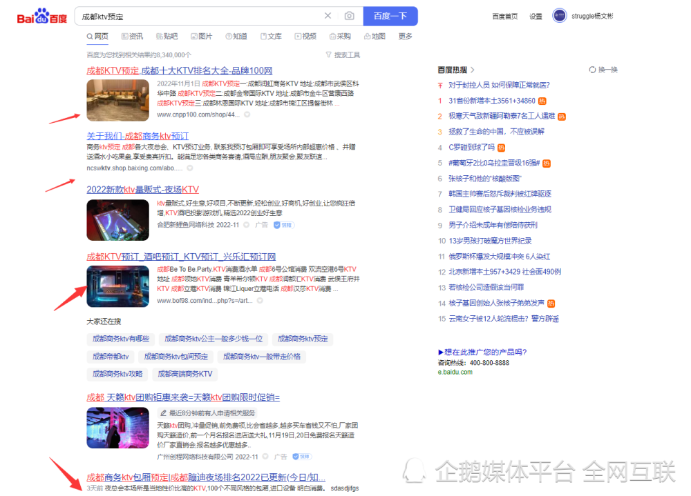
Task: Click thumbnail of 2022新款ktv量贩式 result
Action: [117, 220]
